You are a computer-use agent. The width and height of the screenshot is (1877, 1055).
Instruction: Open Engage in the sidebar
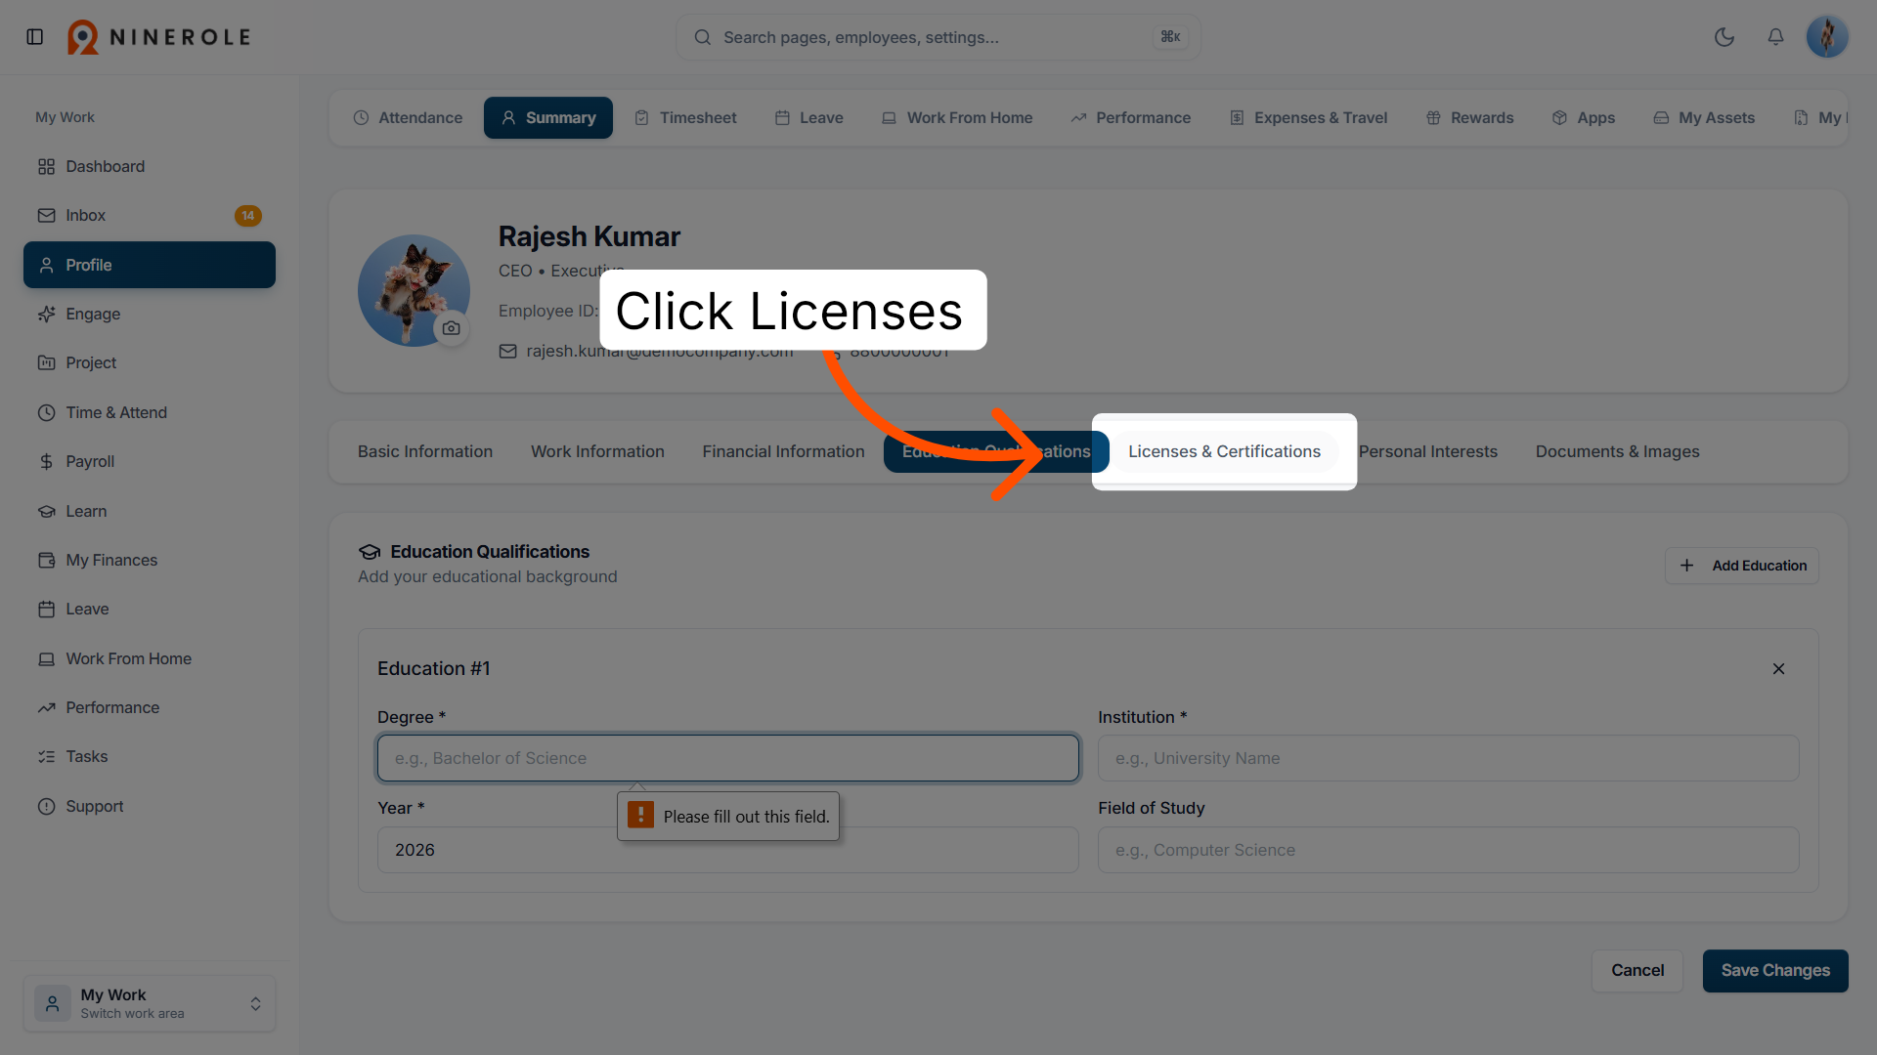[150, 315]
